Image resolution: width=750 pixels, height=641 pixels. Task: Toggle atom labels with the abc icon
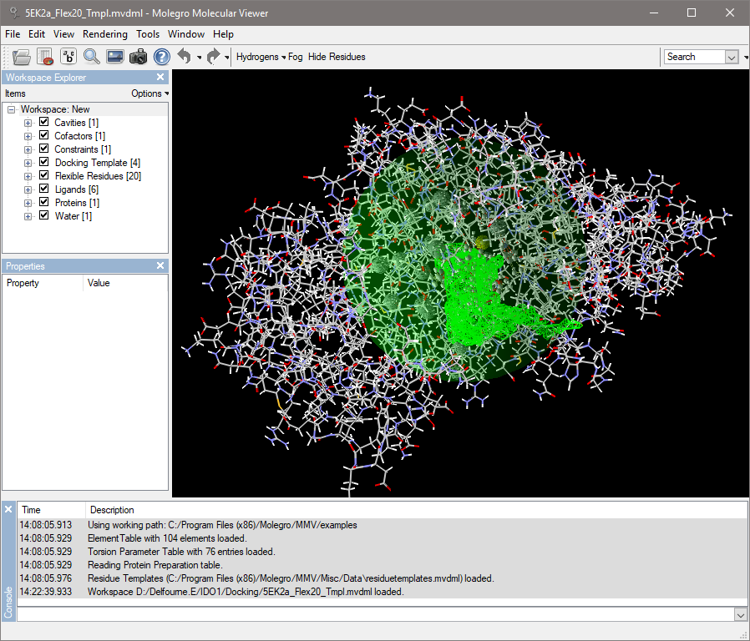point(68,57)
